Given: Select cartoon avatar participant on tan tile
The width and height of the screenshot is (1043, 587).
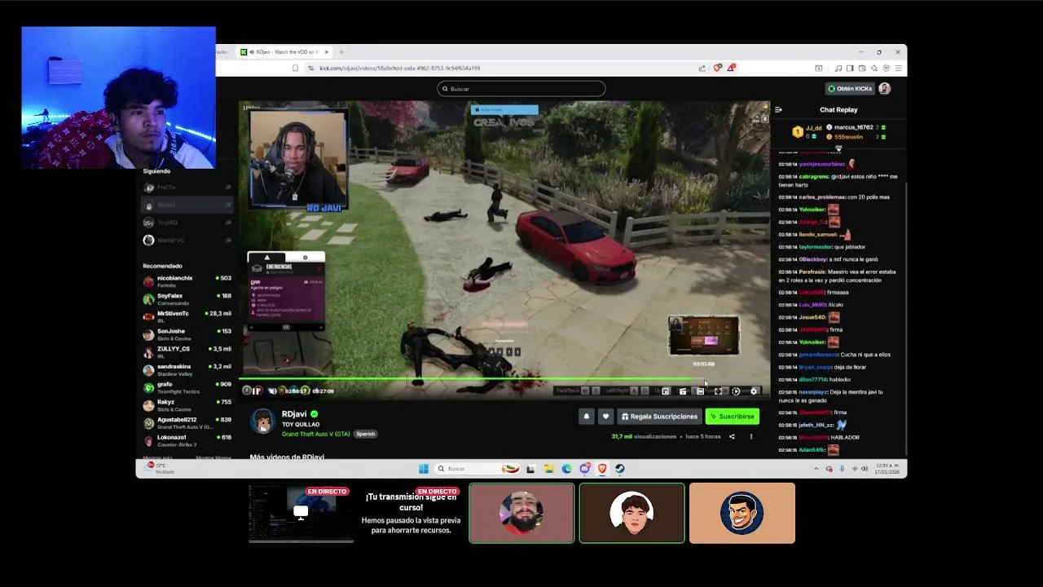Looking at the screenshot, I should tap(742, 513).
